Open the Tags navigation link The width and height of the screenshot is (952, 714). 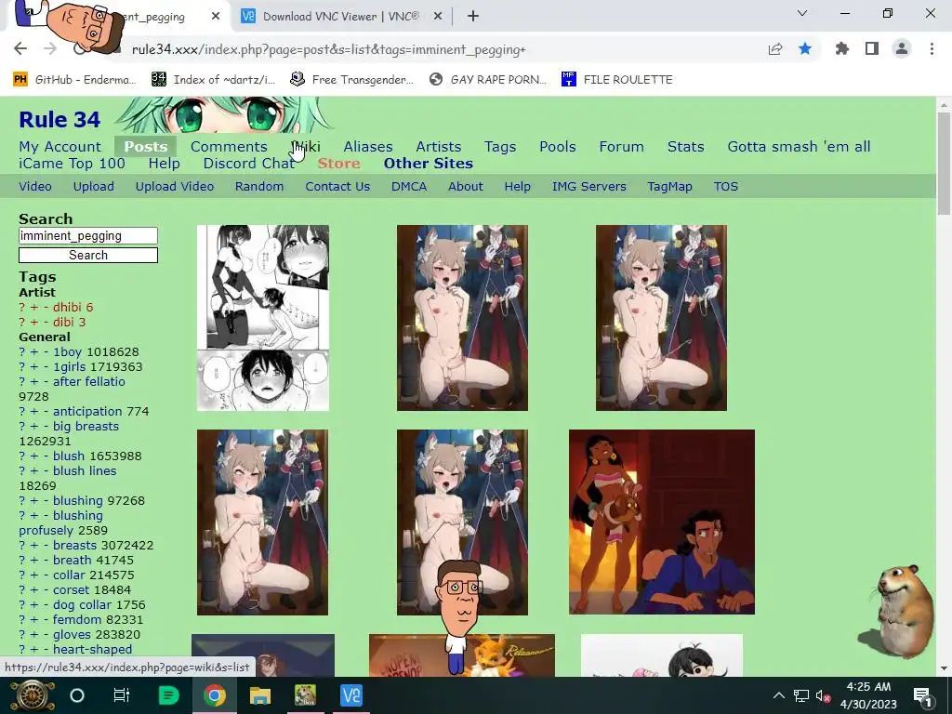500,146
